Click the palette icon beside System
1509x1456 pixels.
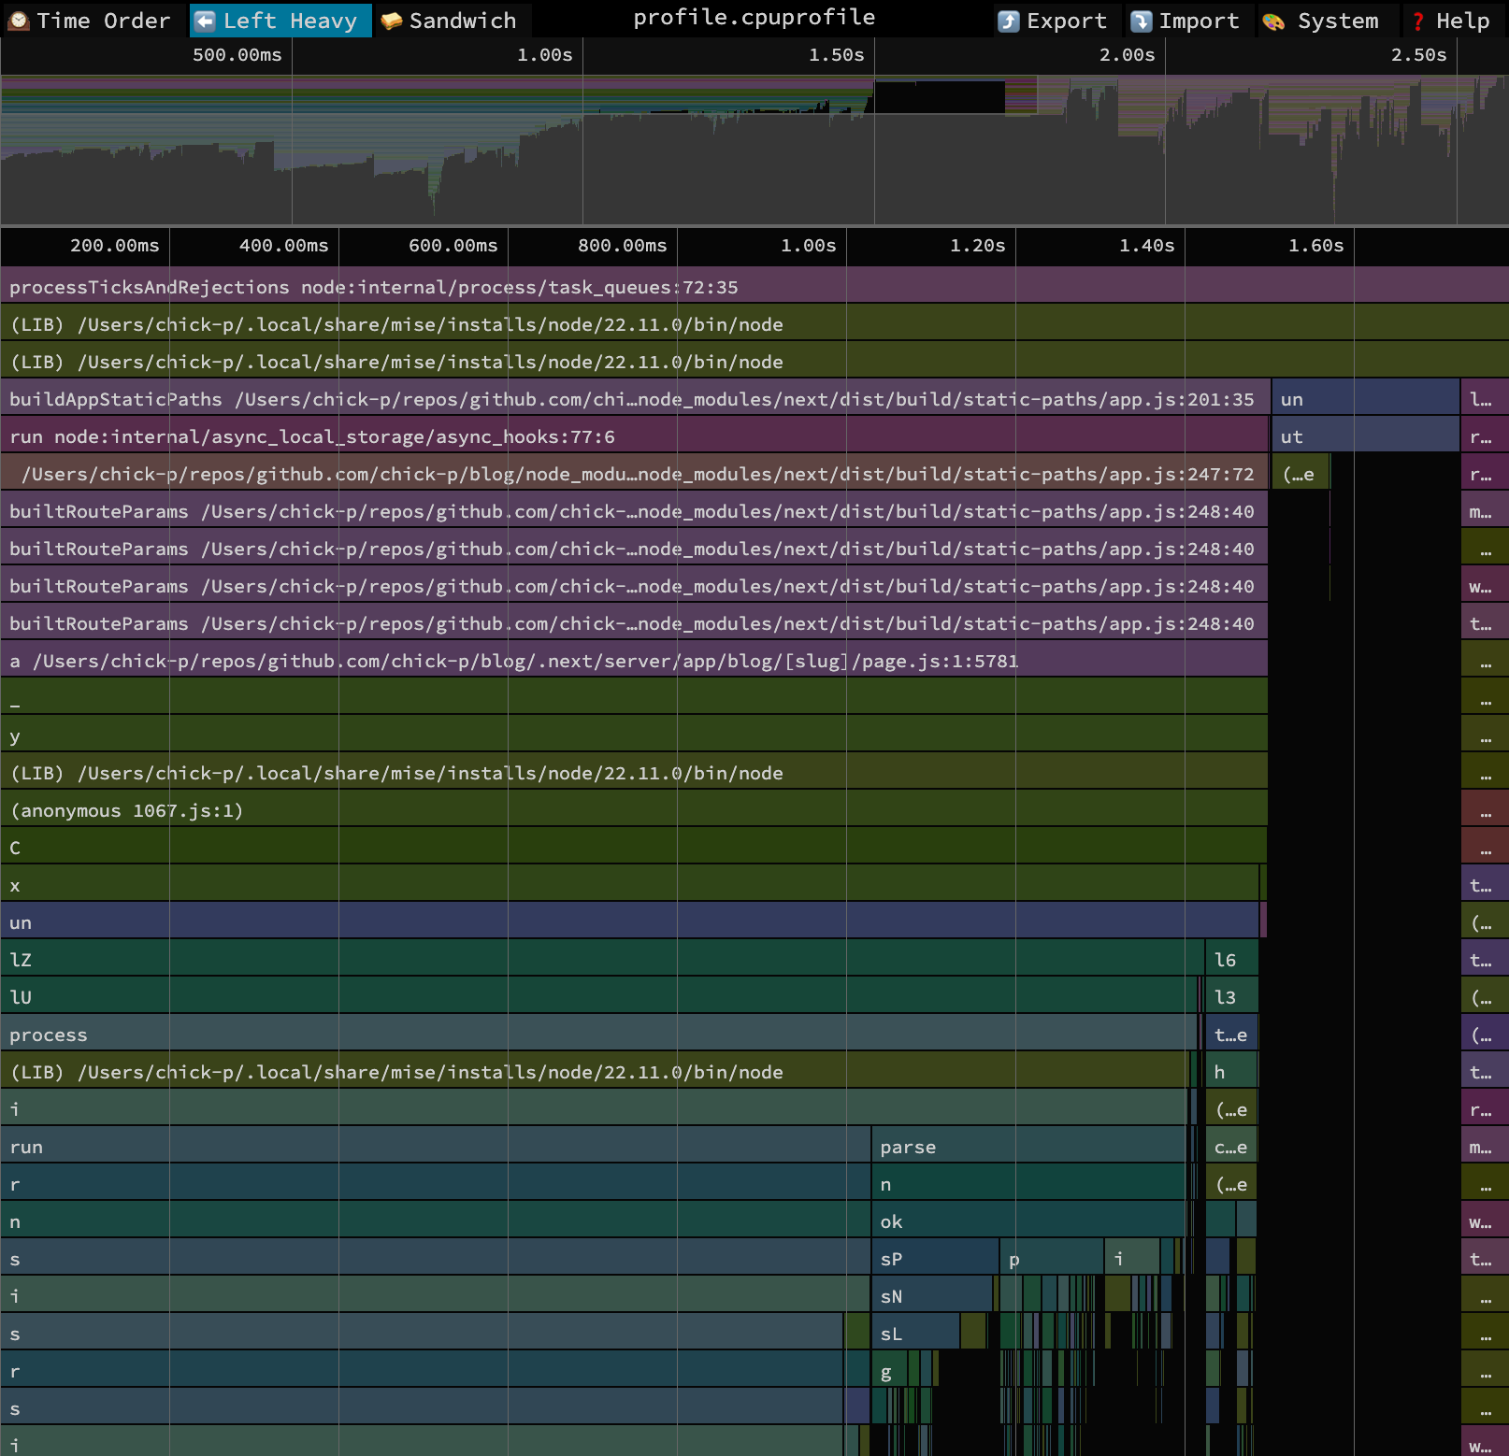pyautogui.click(x=1272, y=21)
